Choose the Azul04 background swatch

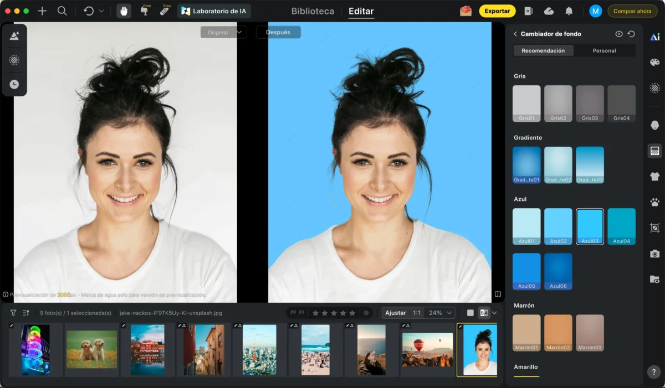[621, 226]
